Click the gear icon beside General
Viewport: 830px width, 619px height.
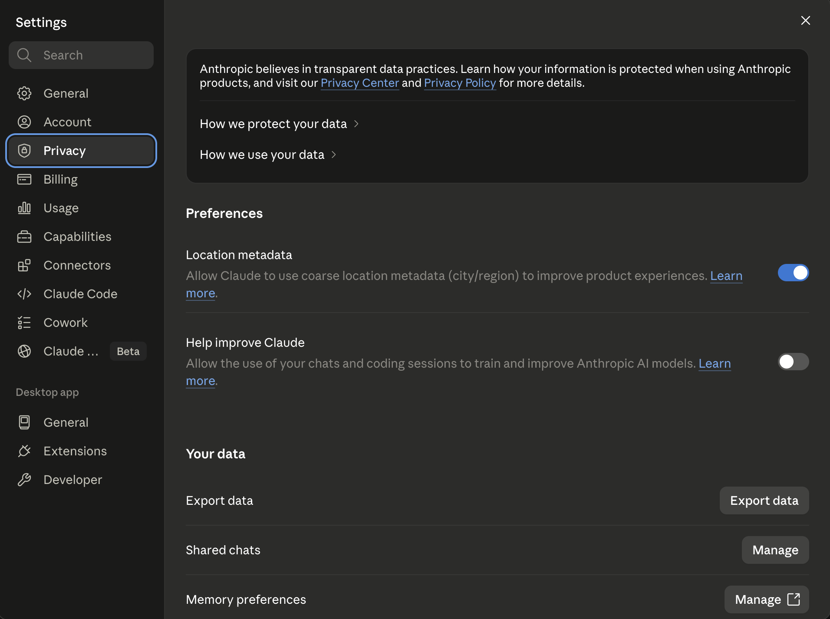pos(24,93)
